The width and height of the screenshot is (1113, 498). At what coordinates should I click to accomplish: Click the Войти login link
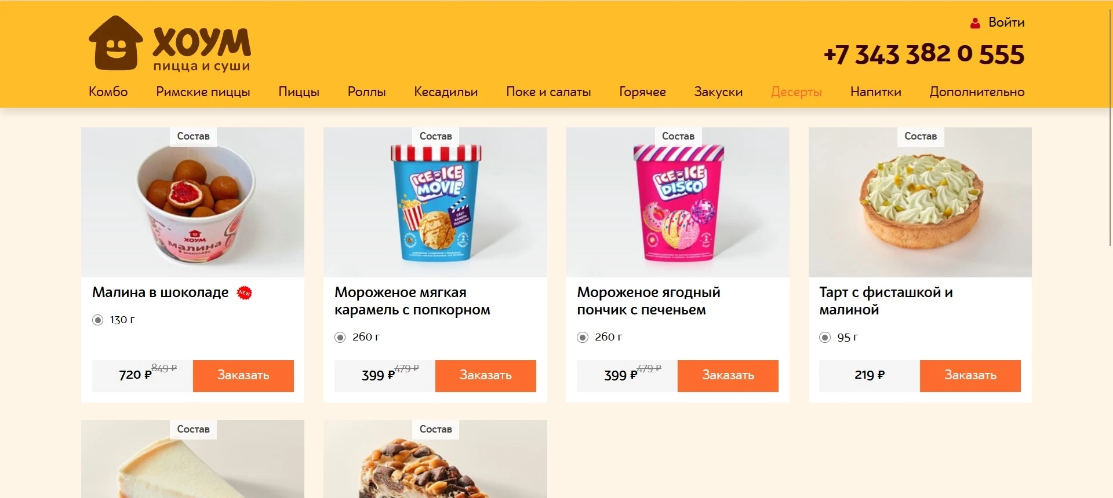click(x=1006, y=23)
